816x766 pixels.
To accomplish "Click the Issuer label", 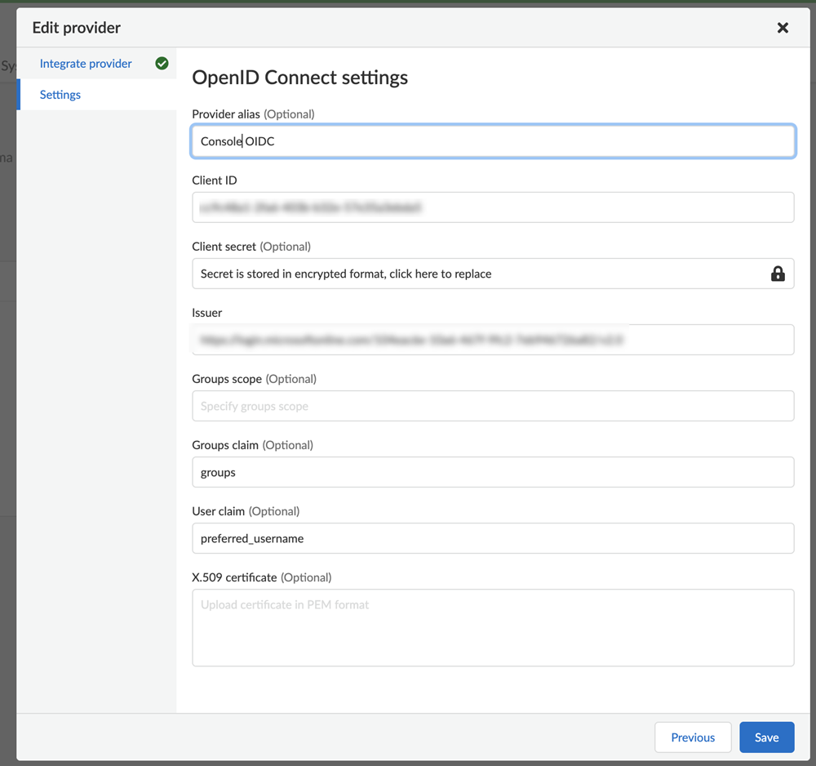I will tap(207, 313).
